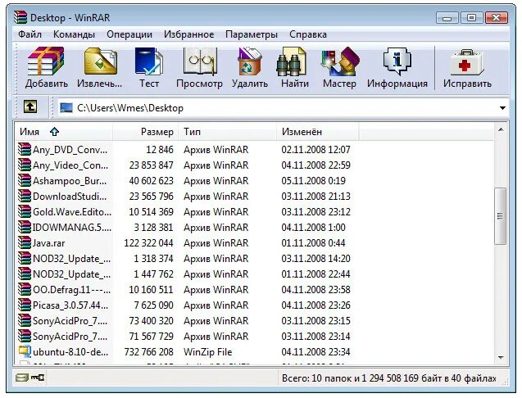Open the Команды menu
This screenshot has height=398, width=522.
(74, 34)
